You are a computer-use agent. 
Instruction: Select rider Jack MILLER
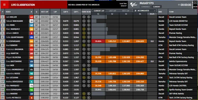(11, 17)
